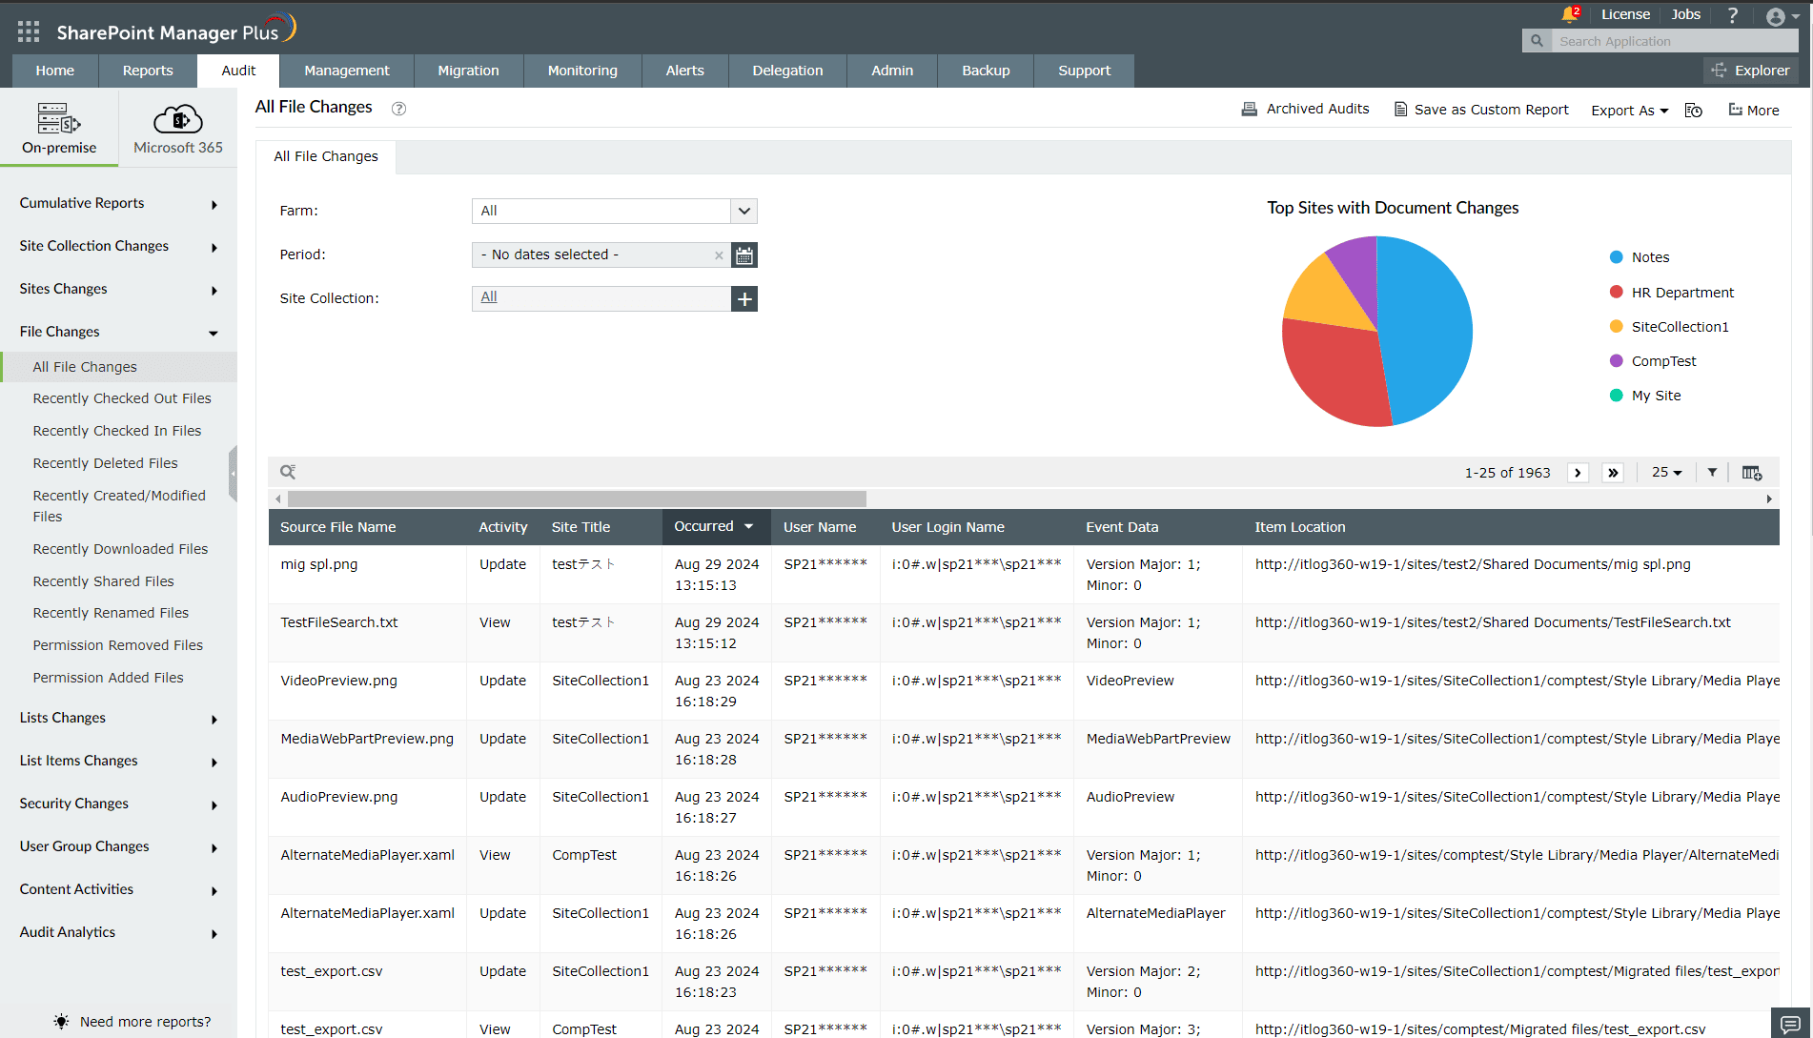This screenshot has width=1813, height=1038.
Task: Open Permission Removed Files report
Action: pos(118,646)
